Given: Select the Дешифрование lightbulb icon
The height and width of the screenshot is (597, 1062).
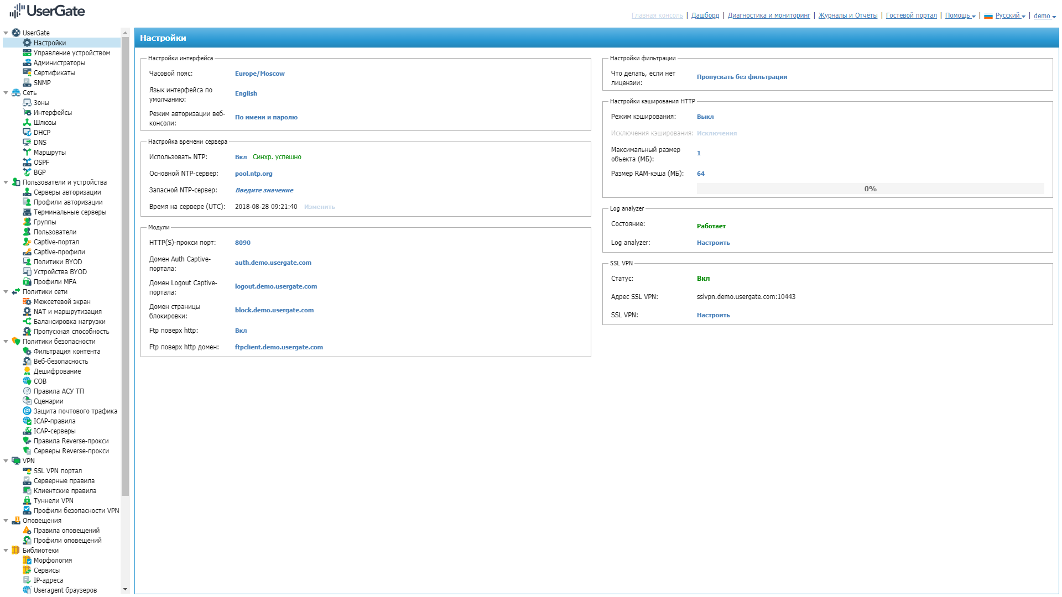Looking at the screenshot, I should [x=27, y=371].
